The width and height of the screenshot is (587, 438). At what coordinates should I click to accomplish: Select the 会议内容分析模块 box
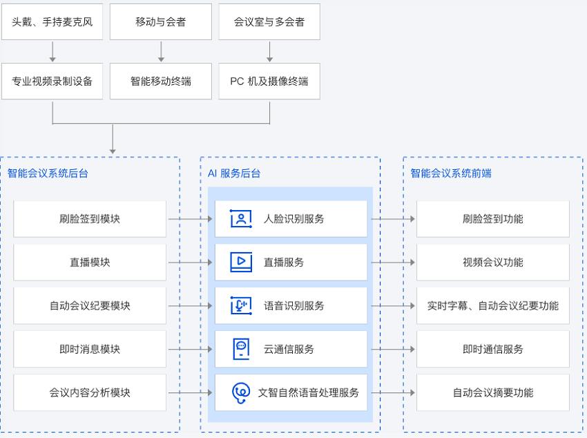(90, 392)
